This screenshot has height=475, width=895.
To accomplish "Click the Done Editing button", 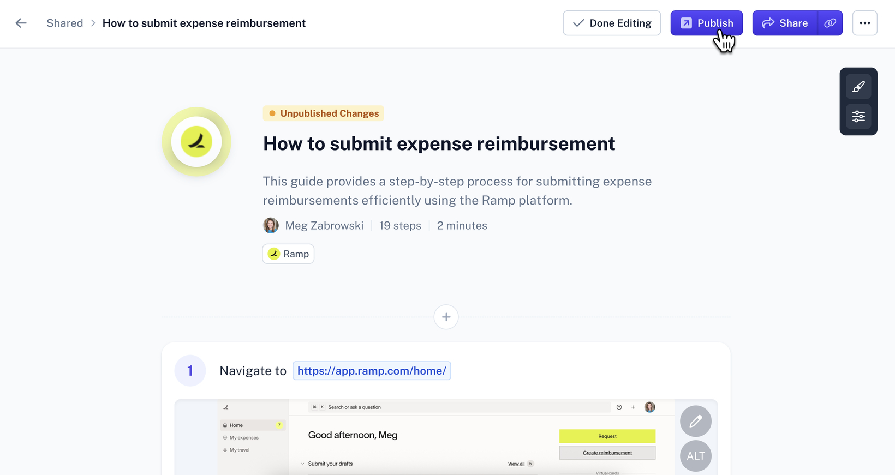I will coord(612,23).
